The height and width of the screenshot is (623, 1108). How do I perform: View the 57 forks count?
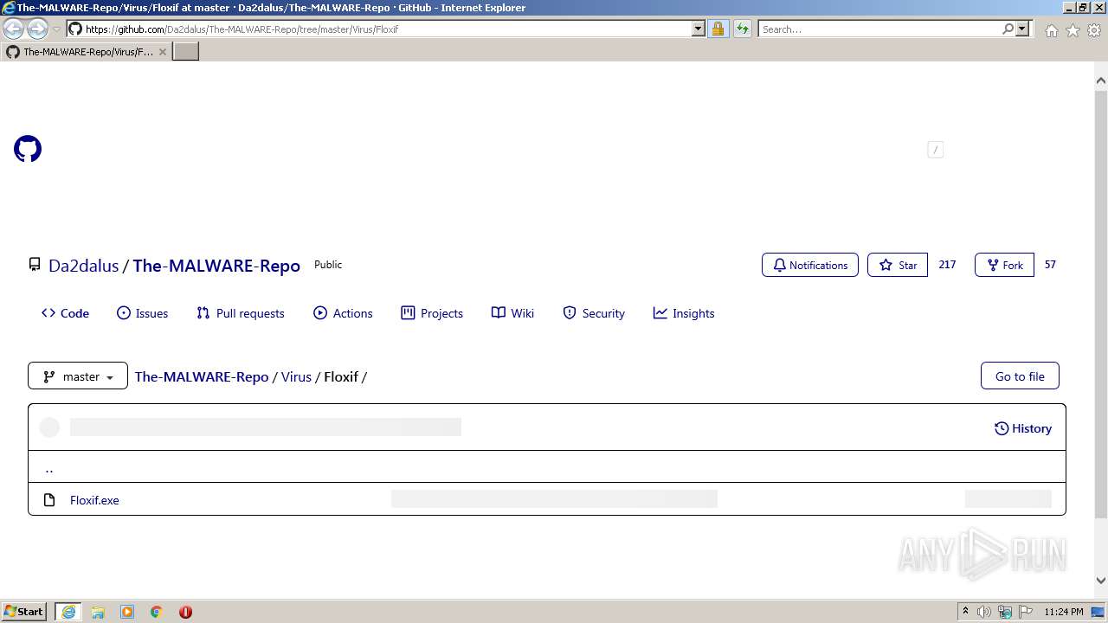[1050, 265]
